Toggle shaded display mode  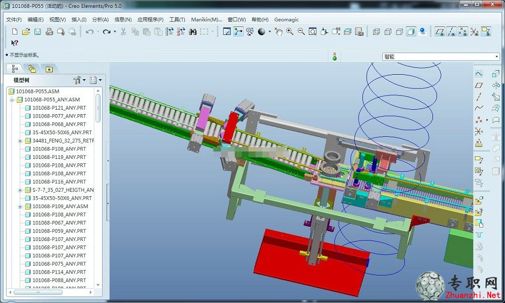(411, 31)
